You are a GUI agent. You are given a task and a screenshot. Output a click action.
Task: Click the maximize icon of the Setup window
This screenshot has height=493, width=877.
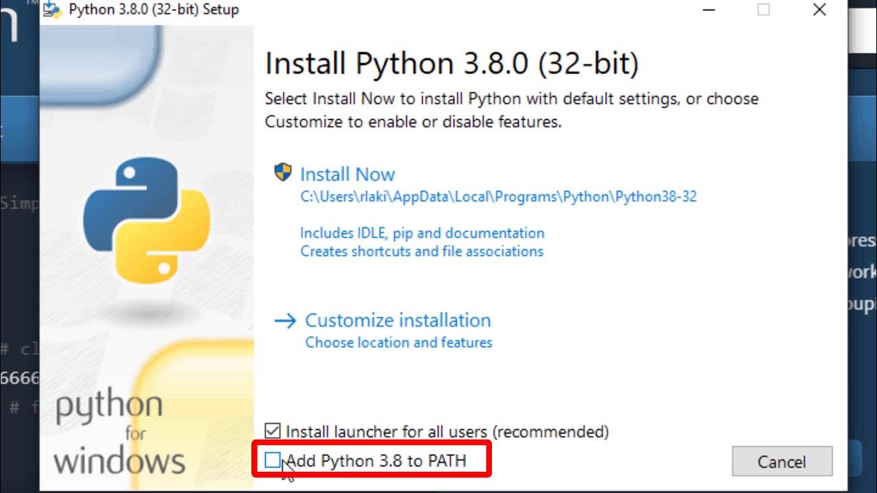(763, 10)
